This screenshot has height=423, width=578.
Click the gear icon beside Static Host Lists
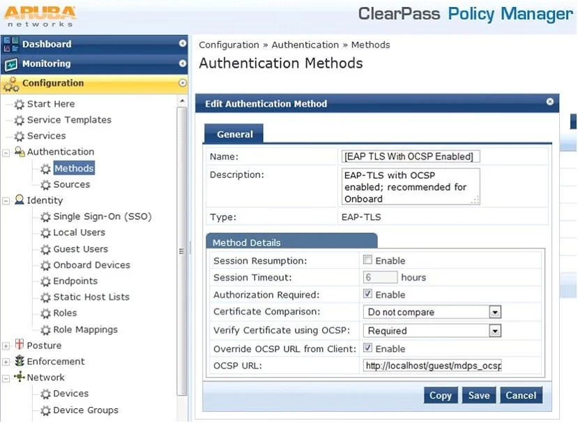[46, 297]
